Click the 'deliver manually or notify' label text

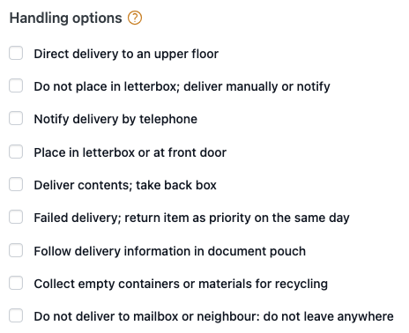click(257, 87)
